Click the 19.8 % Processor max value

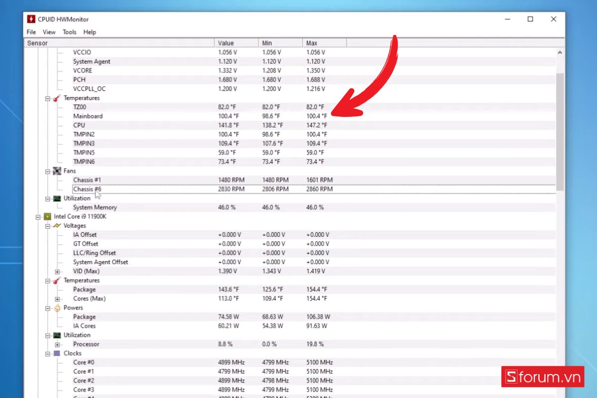(315, 344)
